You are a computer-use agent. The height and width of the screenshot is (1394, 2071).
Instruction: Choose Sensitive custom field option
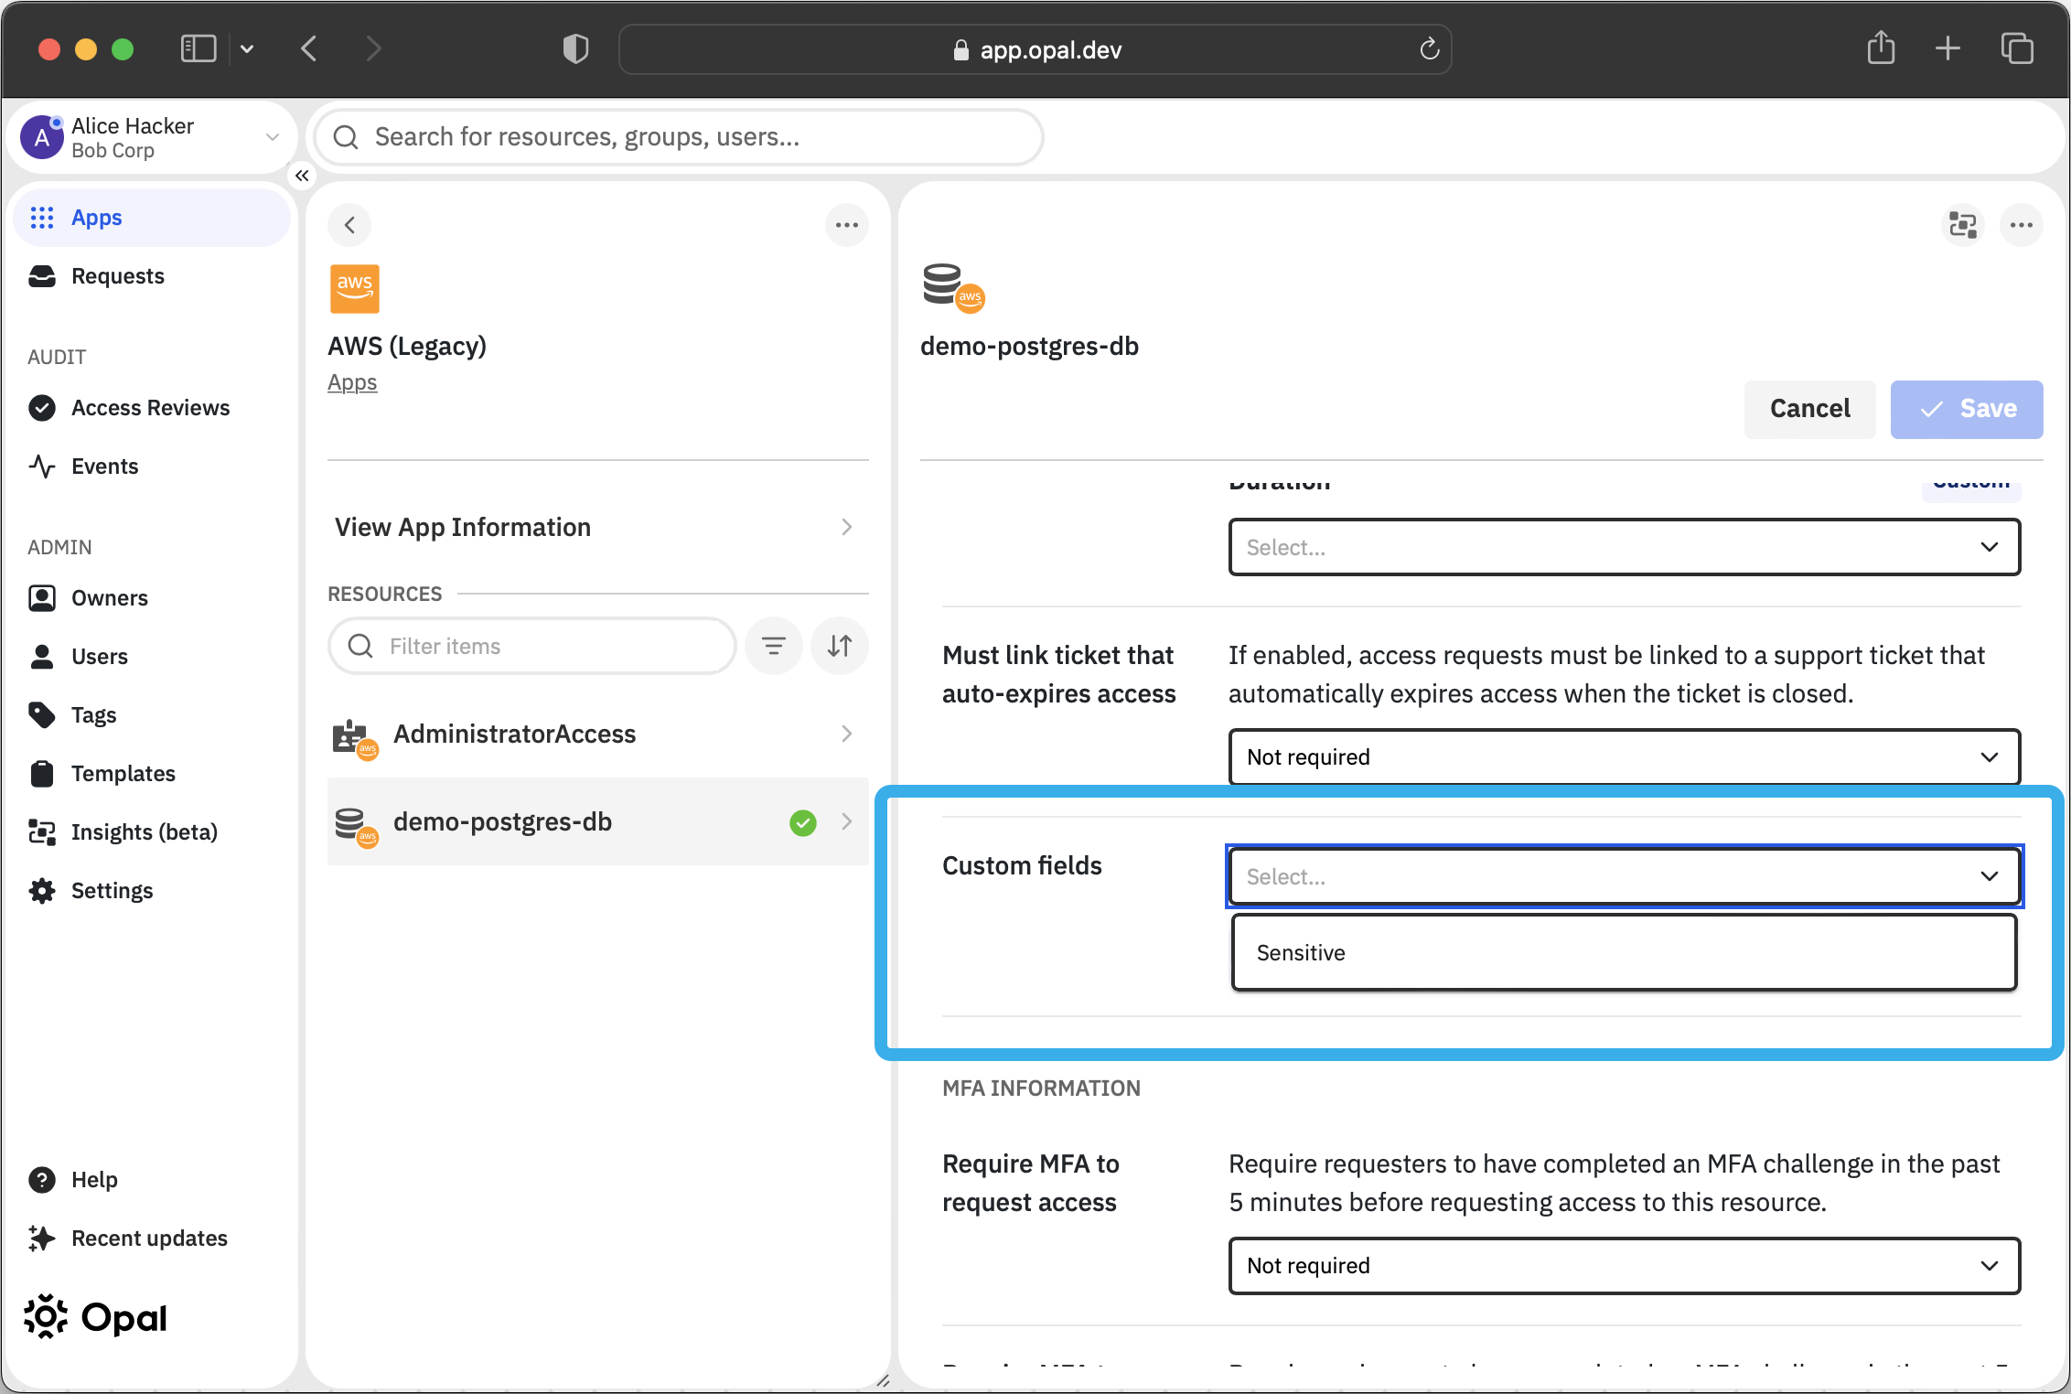pos(1625,952)
